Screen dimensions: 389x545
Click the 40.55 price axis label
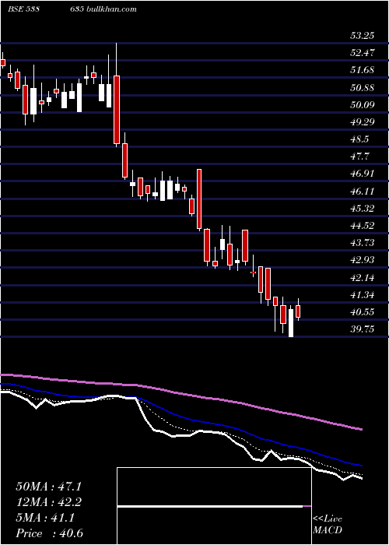[363, 312]
